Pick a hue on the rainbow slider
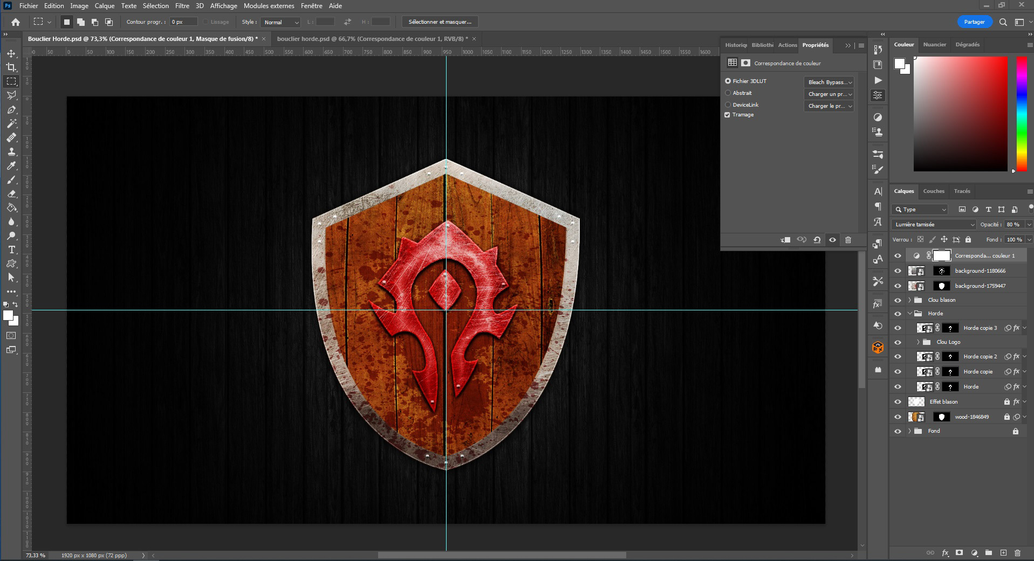Screen dimensions: 1034x561 1022,114
